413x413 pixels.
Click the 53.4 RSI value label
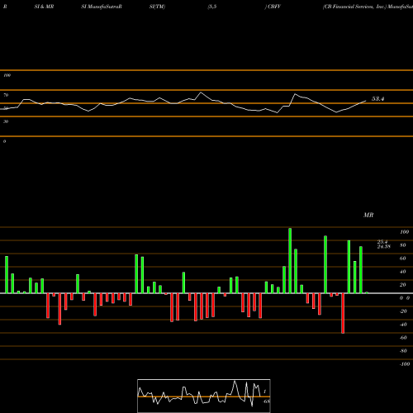377,99
